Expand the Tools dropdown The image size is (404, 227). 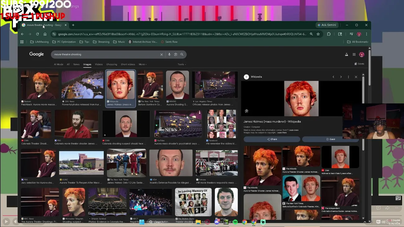click(181, 64)
